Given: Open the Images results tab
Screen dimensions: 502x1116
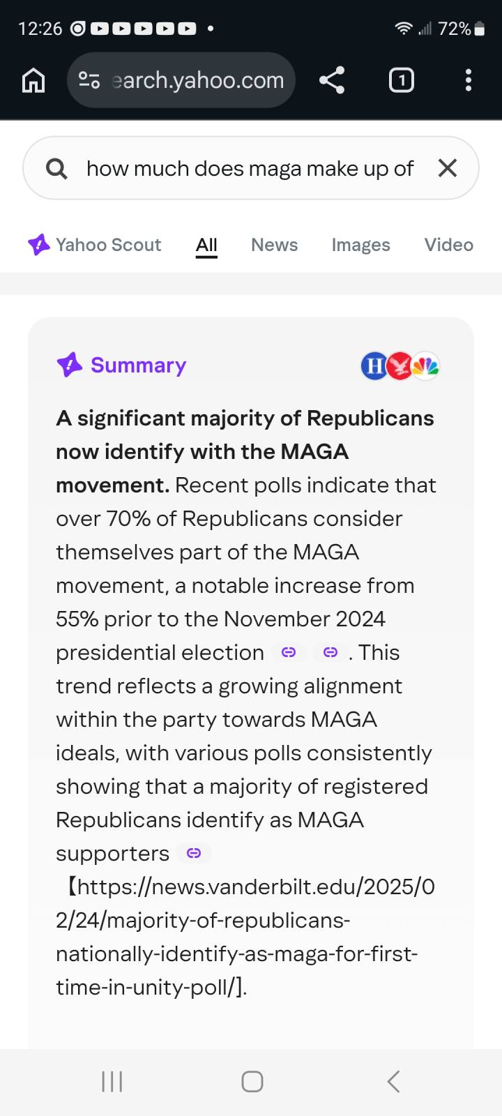Looking at the screenshot, I should click(360, 245).
